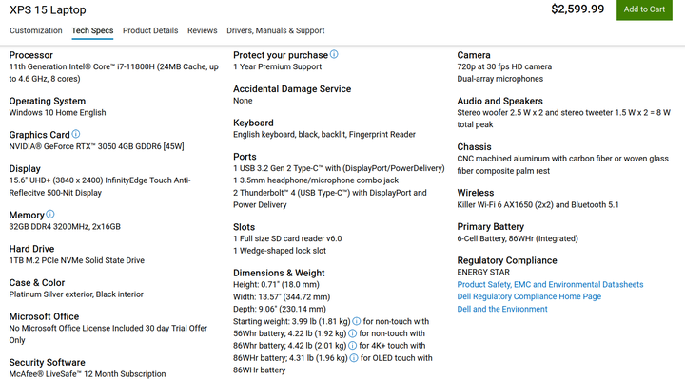Click 32GB DDR4 3200MHz, 2x16GB text
685x379 pixels.
coord(65,227)
